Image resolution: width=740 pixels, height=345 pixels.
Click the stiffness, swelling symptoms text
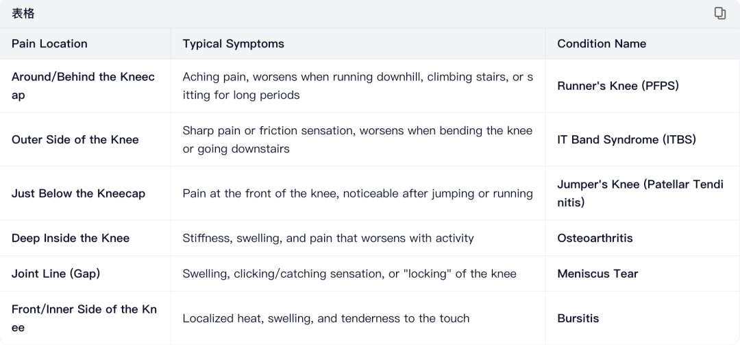point(328,238)
